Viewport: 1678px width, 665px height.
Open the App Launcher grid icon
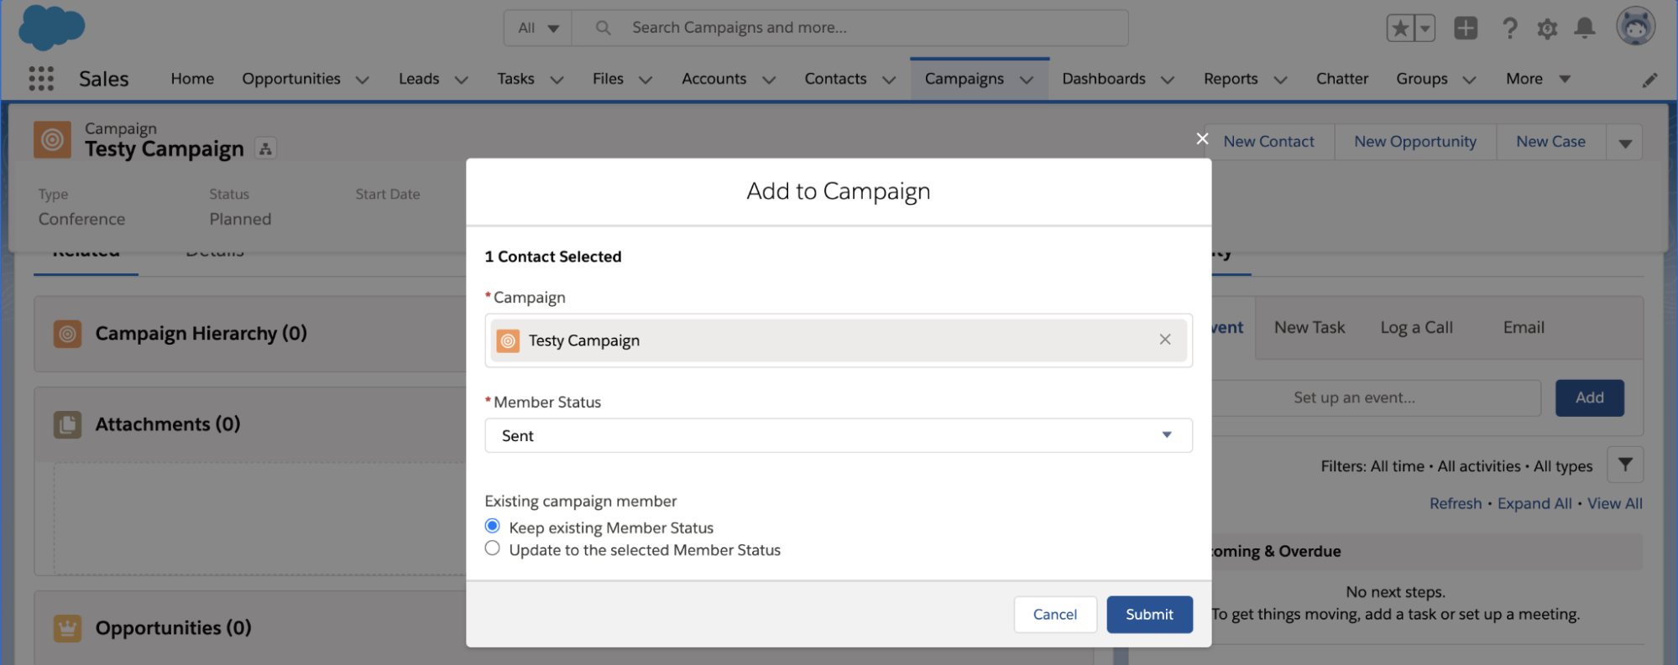[x=41, y=79]
